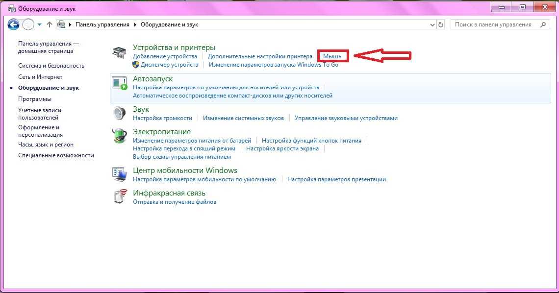Refresh the address bar location
The width and height of the screenshot is (559, 293).
tap(441, 24)
